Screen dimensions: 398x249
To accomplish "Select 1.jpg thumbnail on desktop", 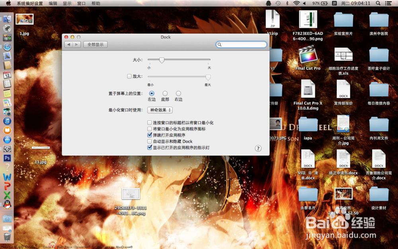I will pos(24,19).
